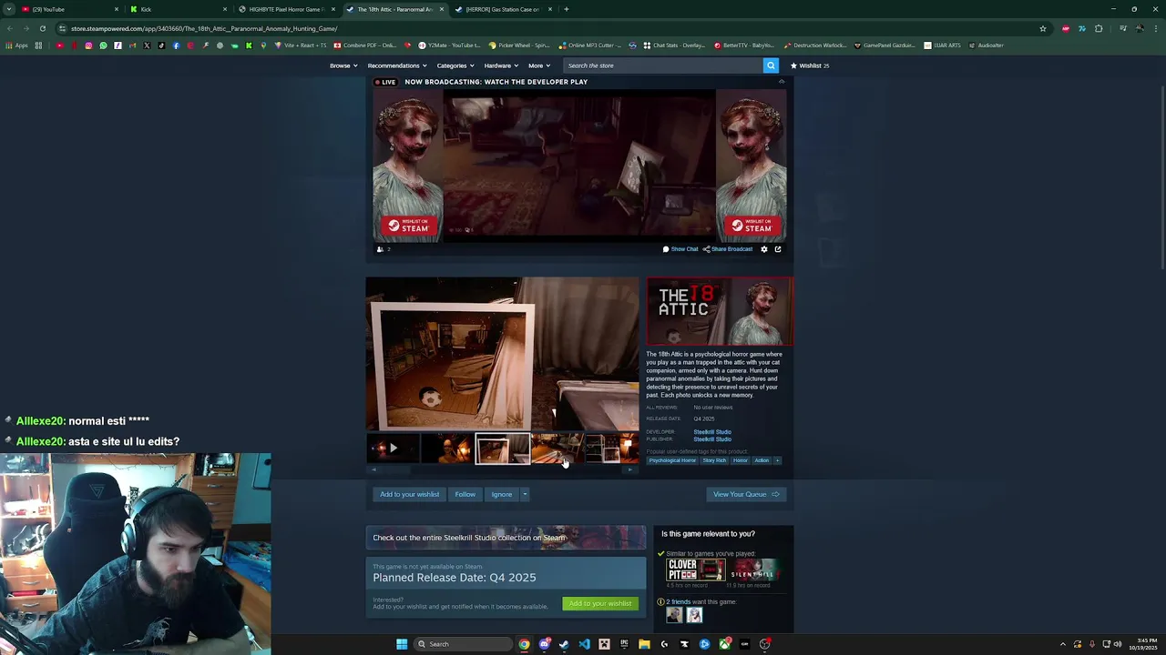
Task: Select the highlighted polaroid screenshot thumbnail
Action: pos(502,448)
